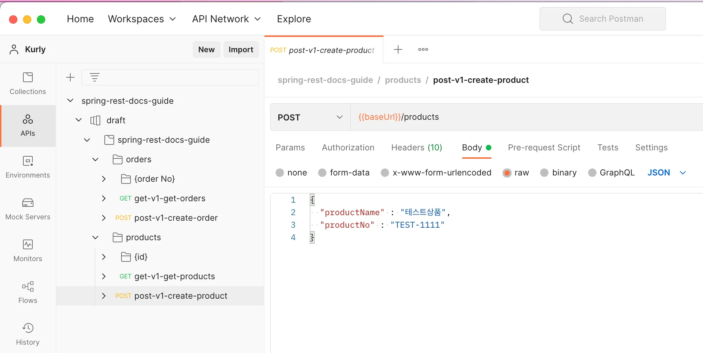Image resolution: width=703 pixels, height=353 pixels.
Task: Open the APIs sidebar panel
Action: point(28,126)
